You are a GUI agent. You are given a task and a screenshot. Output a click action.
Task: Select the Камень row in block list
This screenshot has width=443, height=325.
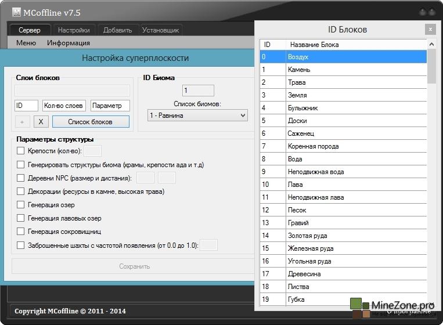[343, 70]
